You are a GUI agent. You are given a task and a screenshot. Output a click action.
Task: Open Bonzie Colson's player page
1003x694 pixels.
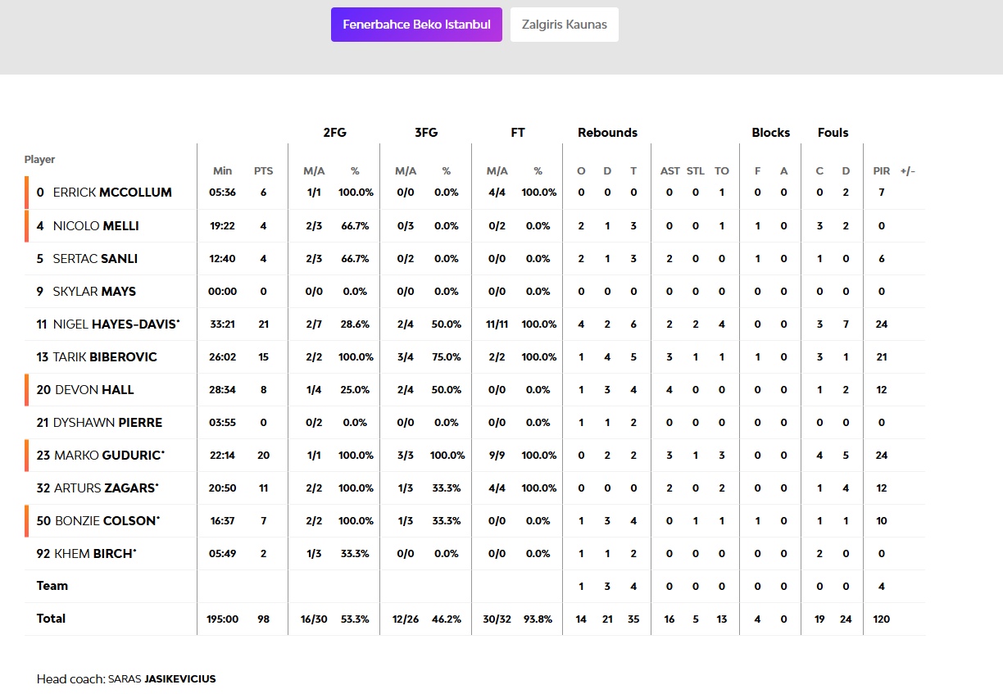coord(107,520)
